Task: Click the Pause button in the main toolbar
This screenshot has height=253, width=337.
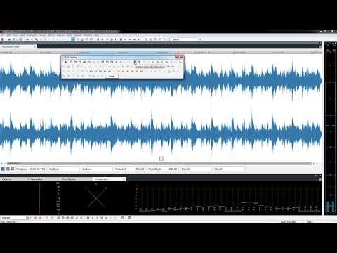Action: [117, 39]
